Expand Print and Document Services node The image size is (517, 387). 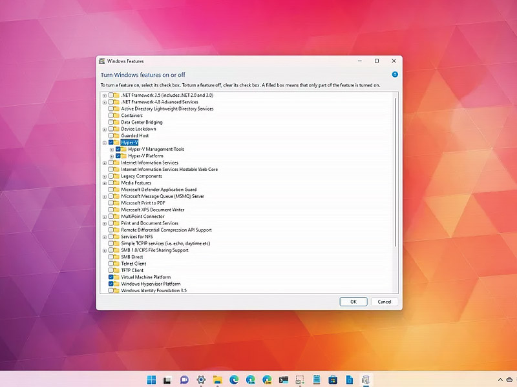pos(105,223)
